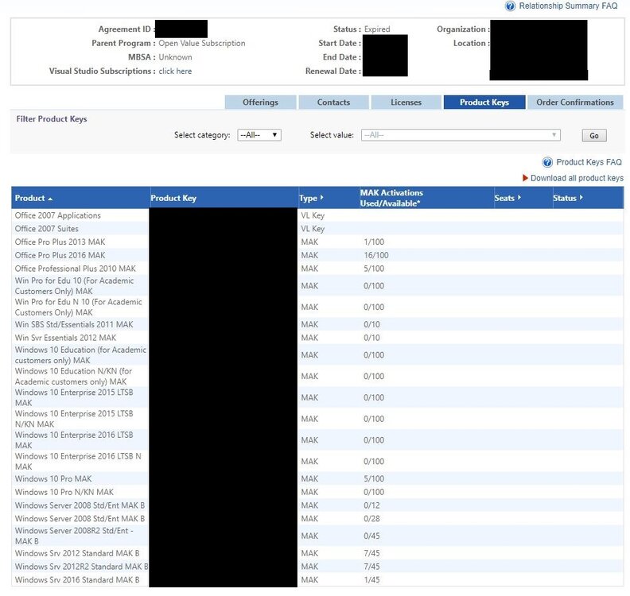The image size is (630, 596).
Task: Click Win SBS Std/Essentials 2011 MAK
Action: pyautogui.click(x=74, y=324)
